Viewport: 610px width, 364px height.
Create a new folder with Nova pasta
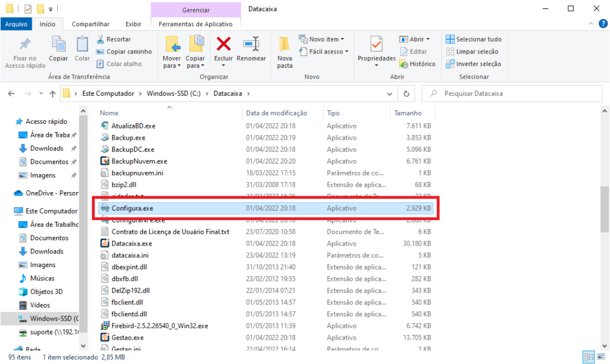coord(285,51)
